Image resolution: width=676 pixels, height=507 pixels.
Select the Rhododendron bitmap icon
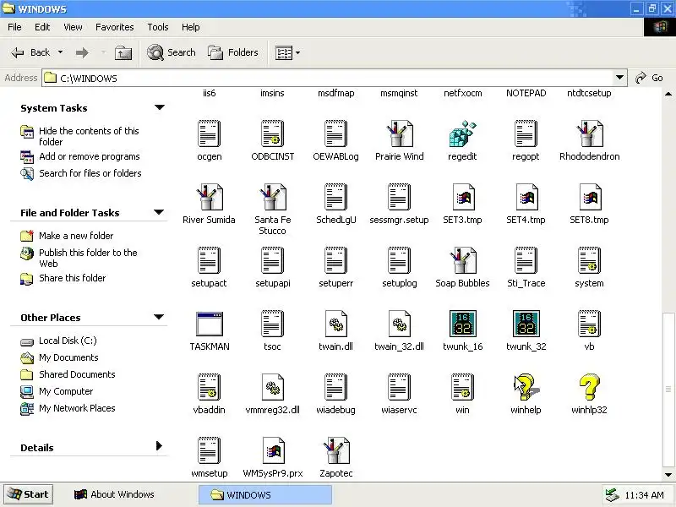pos(589,134)
